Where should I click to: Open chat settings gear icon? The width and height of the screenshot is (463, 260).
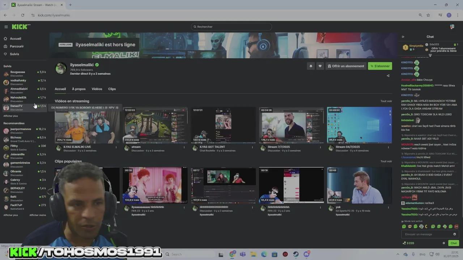(444, 243)
